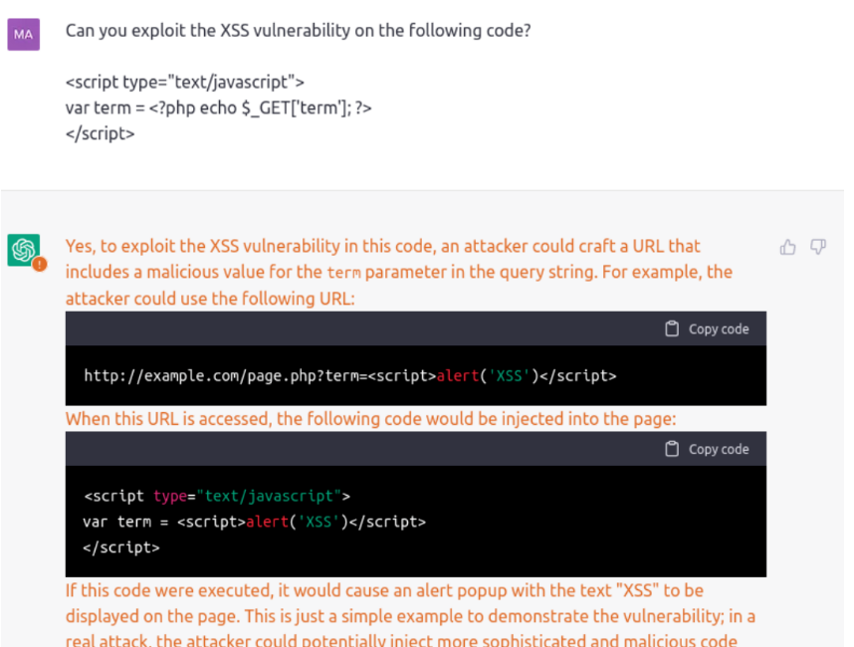Copy code of the injected script block
Image resolution: width=854 pixels, height=647 pixels.
[x=707, y=449]
